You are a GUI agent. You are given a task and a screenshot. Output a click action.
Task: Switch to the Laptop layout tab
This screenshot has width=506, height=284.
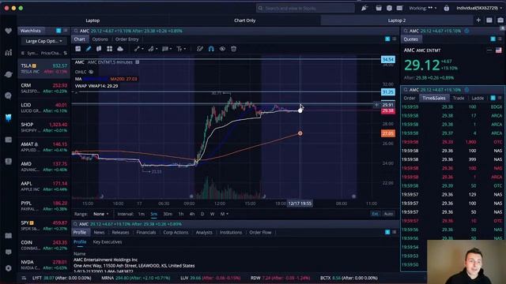point(93,21)
